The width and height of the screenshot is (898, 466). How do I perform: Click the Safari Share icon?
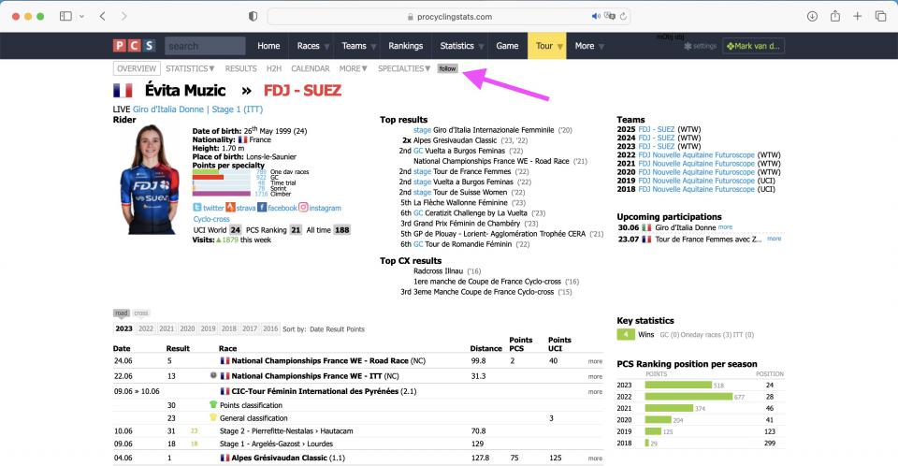833,17
